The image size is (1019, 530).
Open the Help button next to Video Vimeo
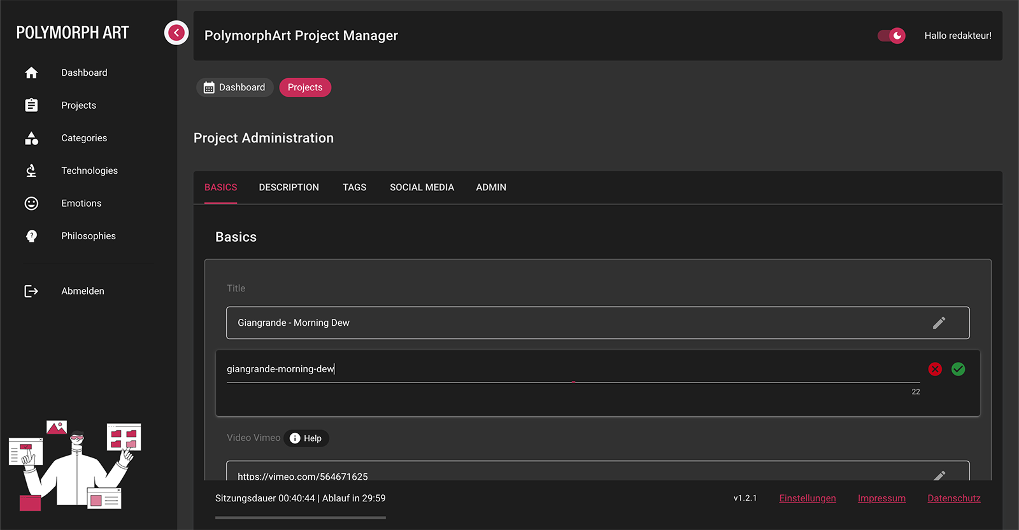(x=306, y=438)
